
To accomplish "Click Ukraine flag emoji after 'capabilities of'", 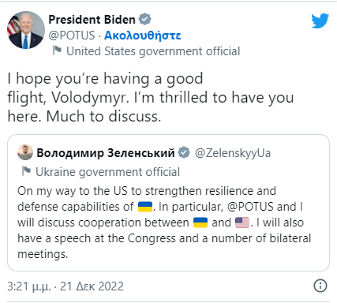I will tap(145, 207).
